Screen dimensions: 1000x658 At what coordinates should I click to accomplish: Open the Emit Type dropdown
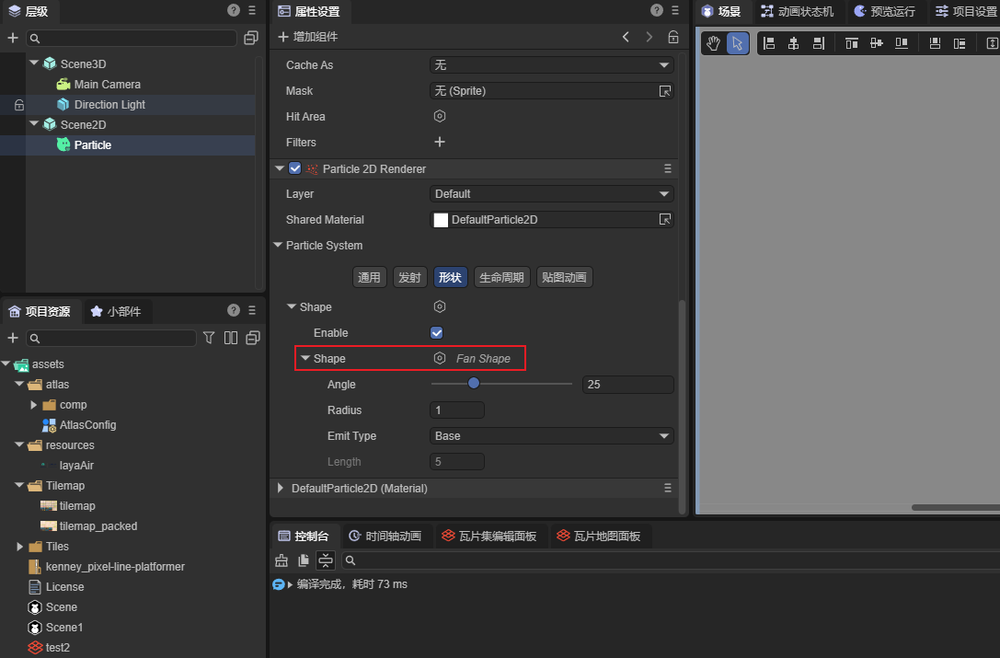pos(551,436)
